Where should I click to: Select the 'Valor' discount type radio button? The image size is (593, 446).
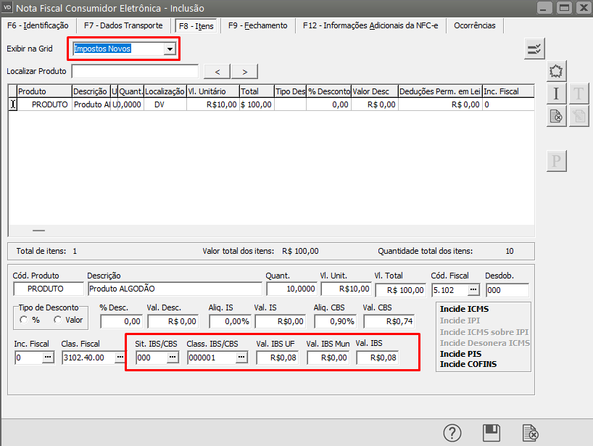coord(58,320)
